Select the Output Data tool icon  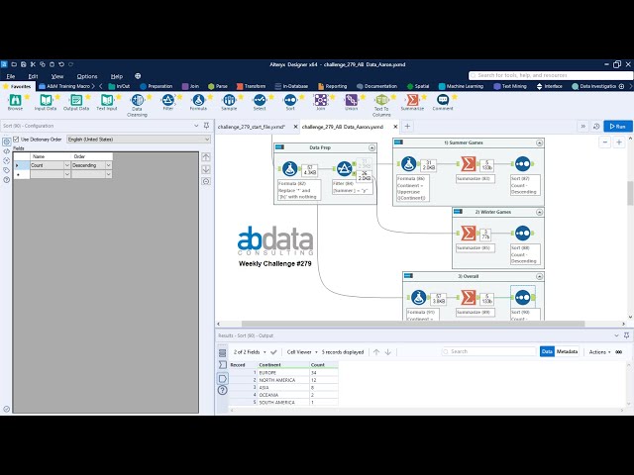[76, 100]
